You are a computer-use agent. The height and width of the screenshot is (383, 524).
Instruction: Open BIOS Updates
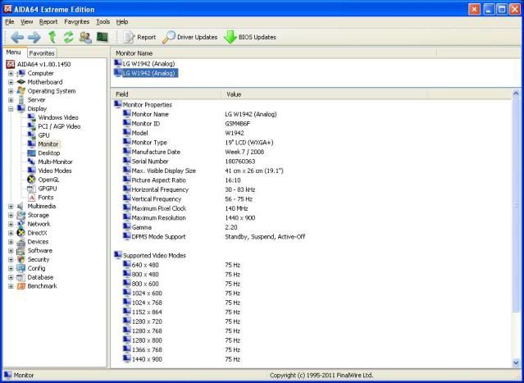tap(250, 37)
